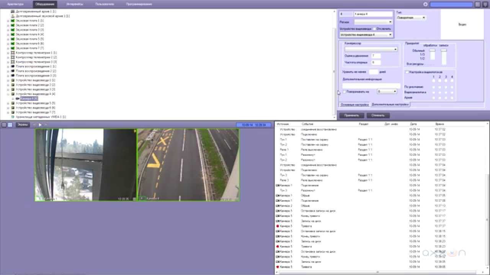Screen dimensions: 490x275
Task: Click the Плата воспроизведения 2 icon
Action: coord(13,71)
